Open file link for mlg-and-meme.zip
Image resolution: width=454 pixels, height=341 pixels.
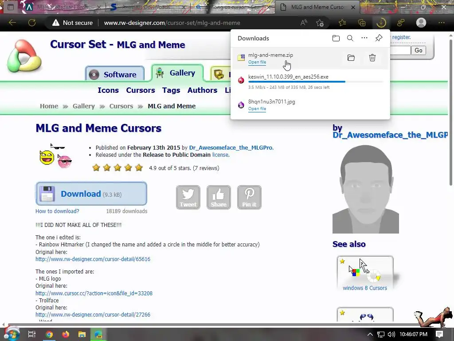tap(257, 62)
